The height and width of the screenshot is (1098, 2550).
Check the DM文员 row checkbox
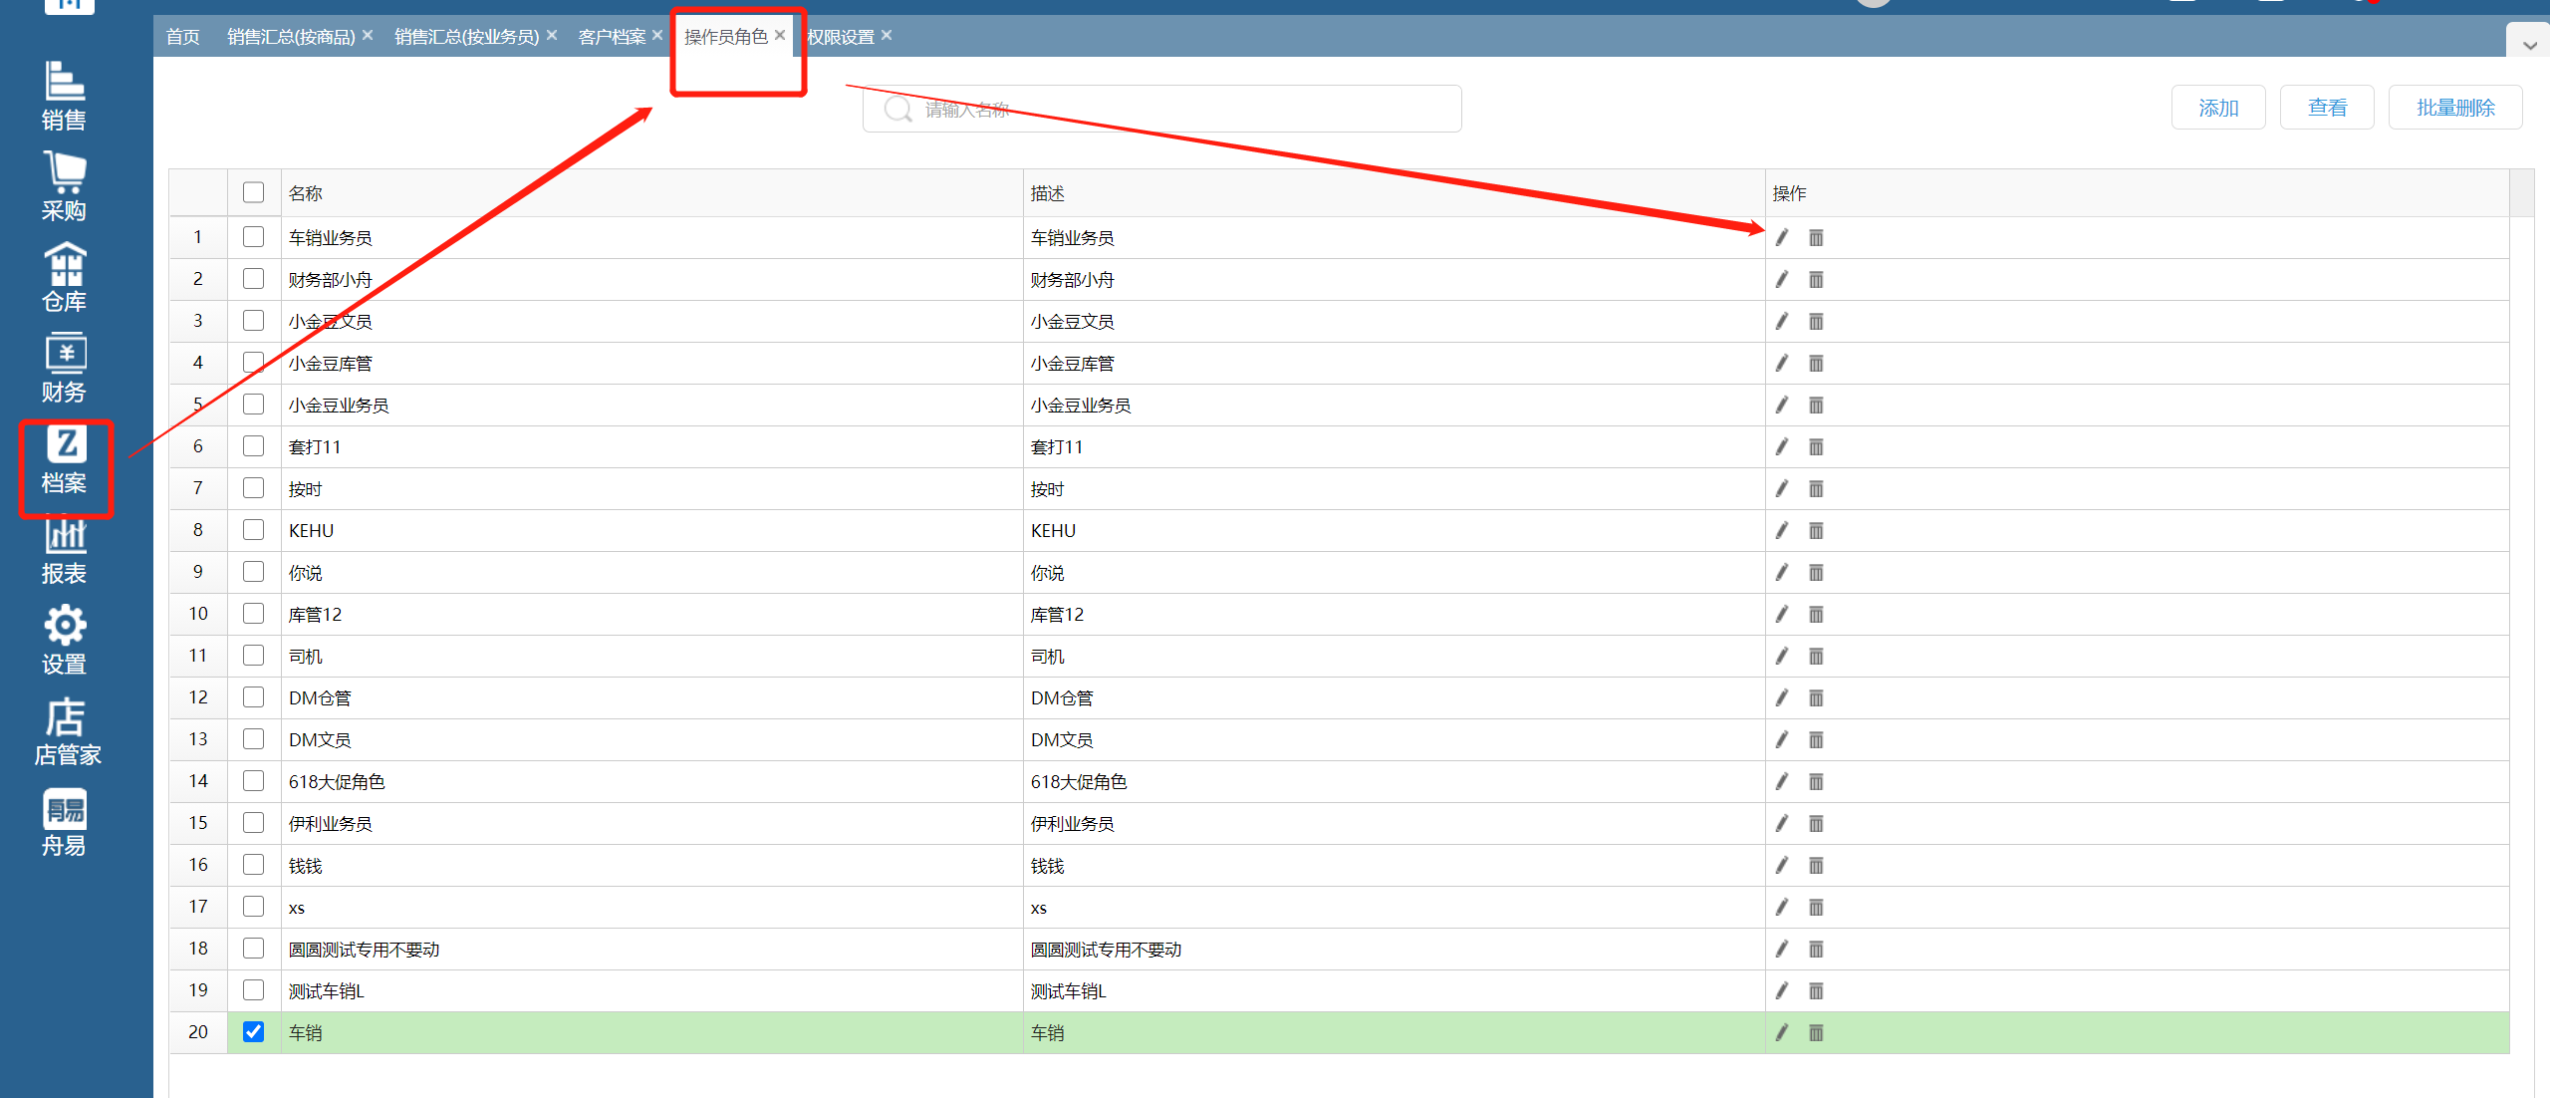(254, 738)
